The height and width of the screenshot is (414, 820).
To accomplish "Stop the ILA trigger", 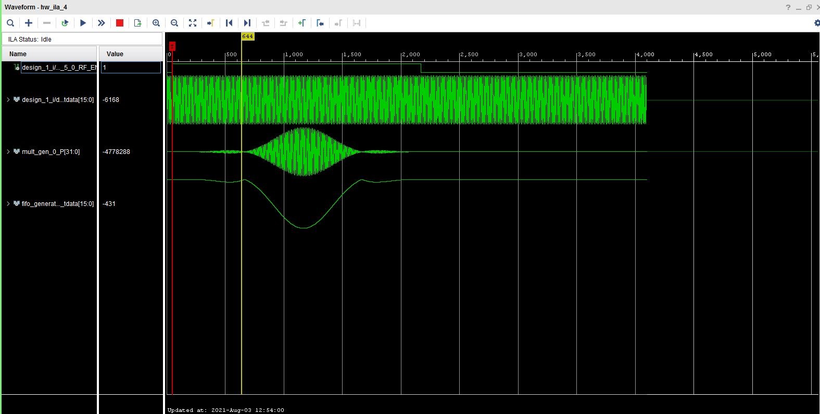I will 120,23.
